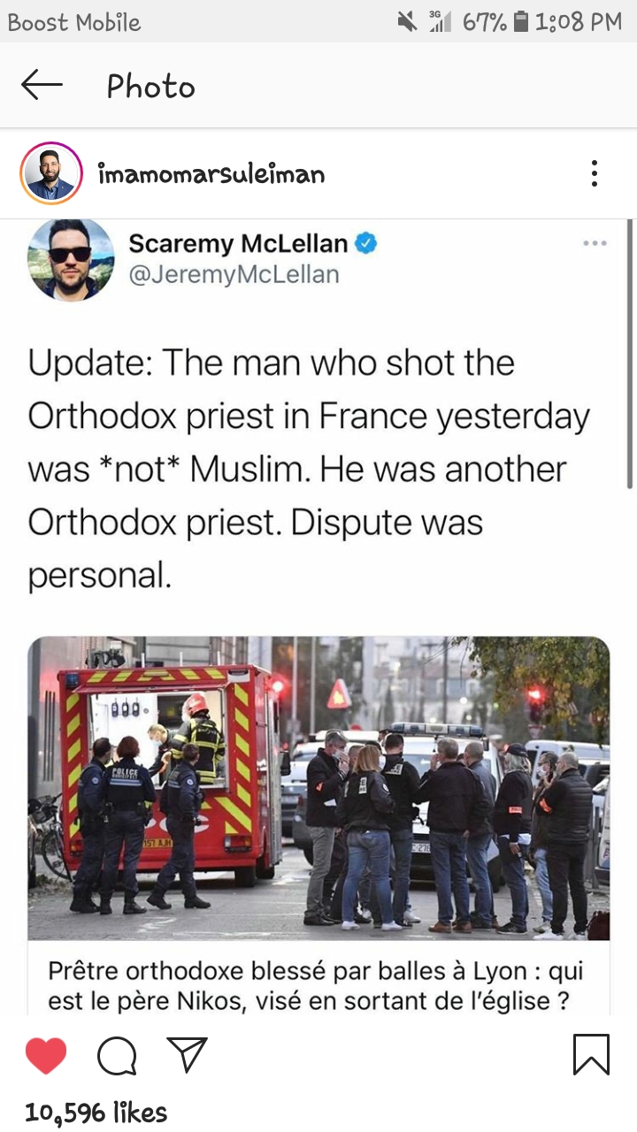Tap the muted sound status icon
The width and height of the screenshot is (637, 1132).
click(x=407, y=21)
